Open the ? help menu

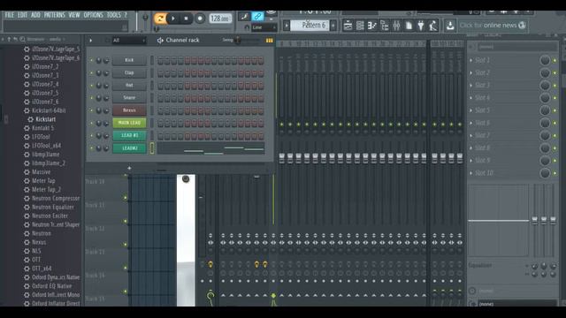pos(126,15)
